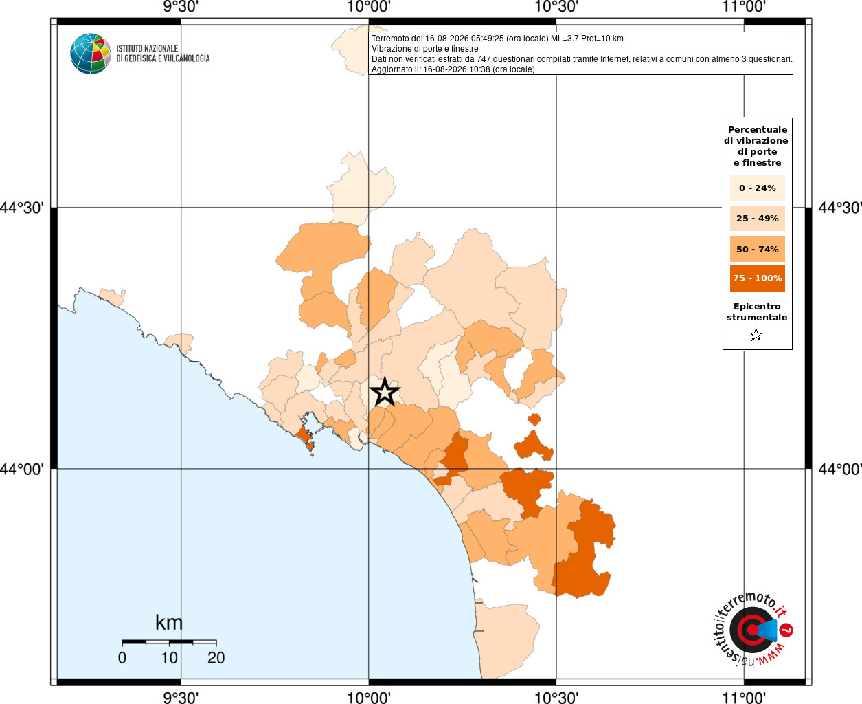This screenshot has height=704, width=862.
Task: Click the '0' value on the scale bar
Action: point(122,658)
